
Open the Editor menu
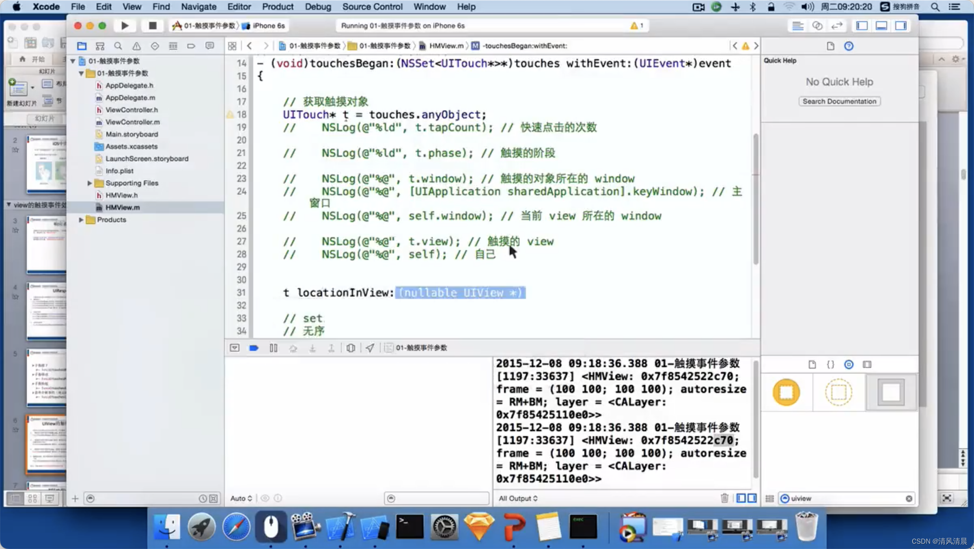point(239,6)
